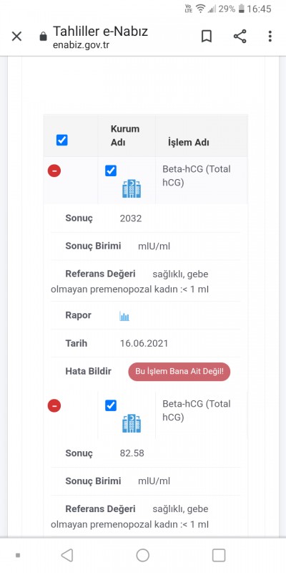This screenshot has width=286, height=573.
Task: Open the Rapor bar chart icon
Action: 124,316
